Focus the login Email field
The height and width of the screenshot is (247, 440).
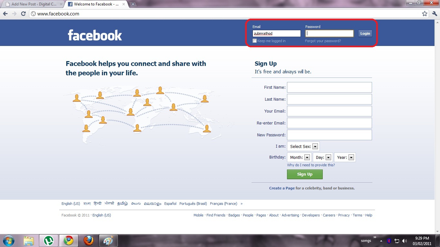point(276,33)
